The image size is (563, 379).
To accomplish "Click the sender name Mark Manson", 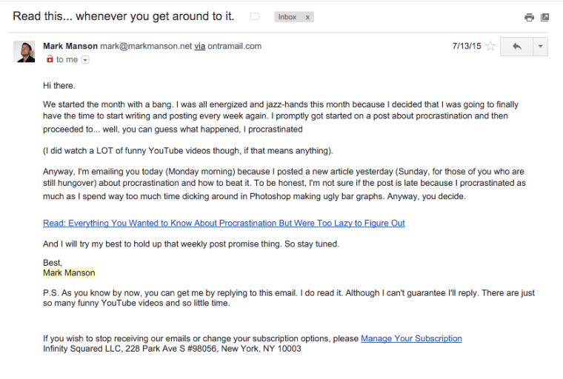I will click(70, 47).
